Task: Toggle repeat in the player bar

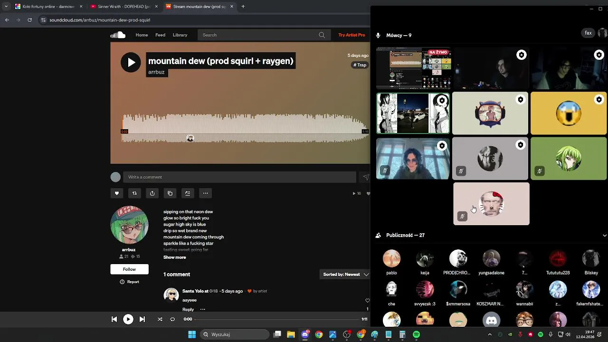Action: [172, 319]
